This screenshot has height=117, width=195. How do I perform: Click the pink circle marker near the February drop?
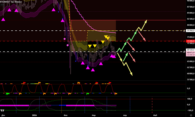(x=64, y=38)
